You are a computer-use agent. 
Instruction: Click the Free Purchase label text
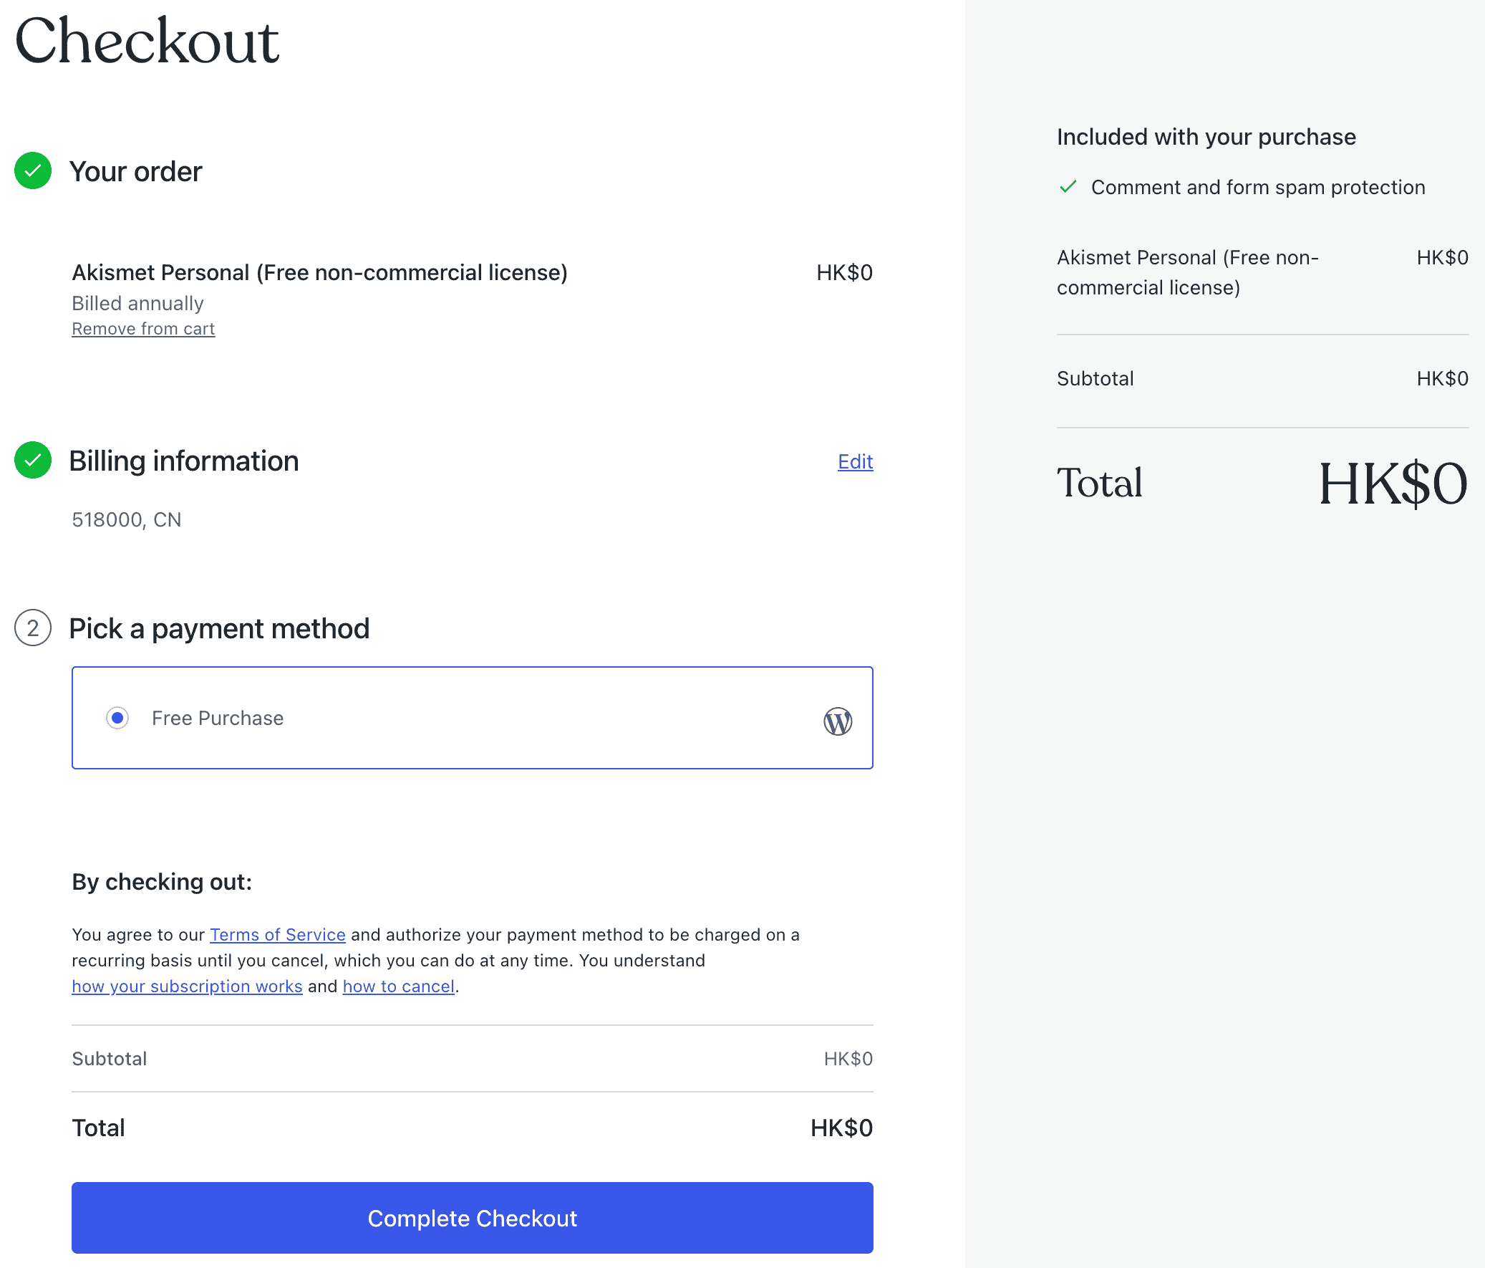pyautogui.click(x=218, y=718)
